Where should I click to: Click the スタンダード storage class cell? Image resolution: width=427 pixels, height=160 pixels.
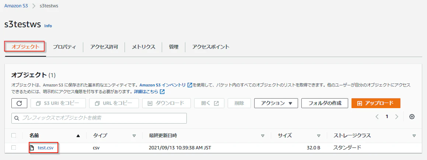tap(347, 148)
